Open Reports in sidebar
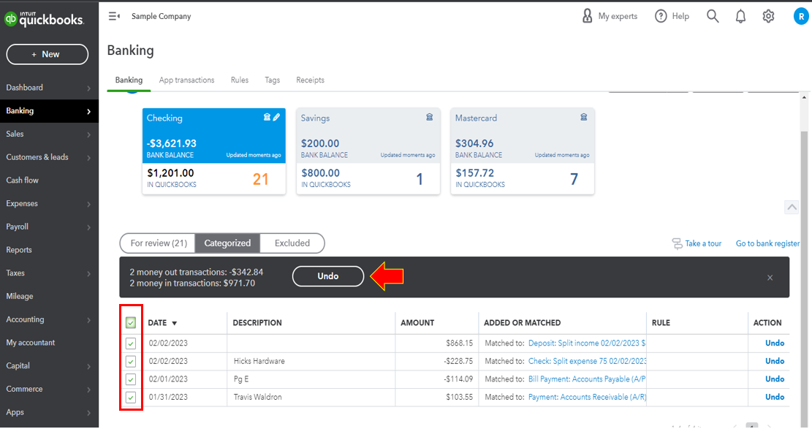The width and height of the screenshot is (812, 429). coord(19,250)
